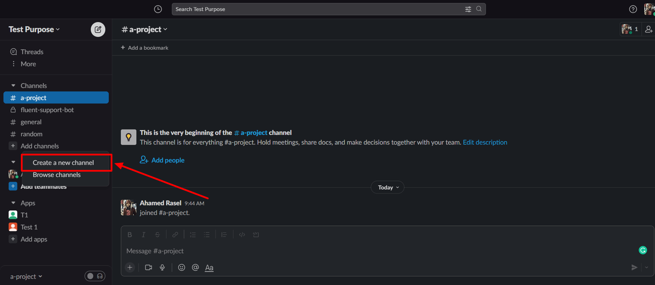The width and height of the screenshot is (655, 285).
Task: Click the Add people link
Action: click(162, 160)
